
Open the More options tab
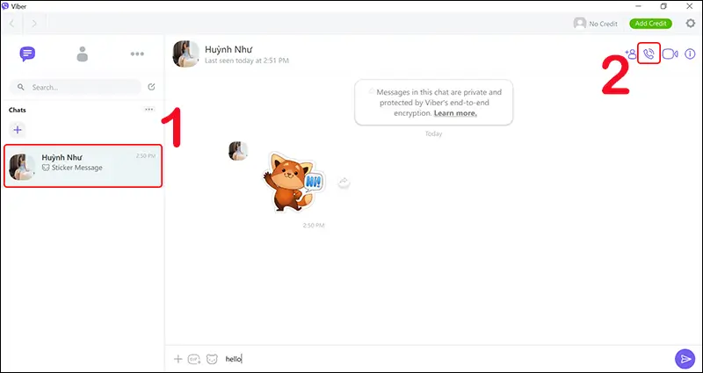(x=137, y=54)
